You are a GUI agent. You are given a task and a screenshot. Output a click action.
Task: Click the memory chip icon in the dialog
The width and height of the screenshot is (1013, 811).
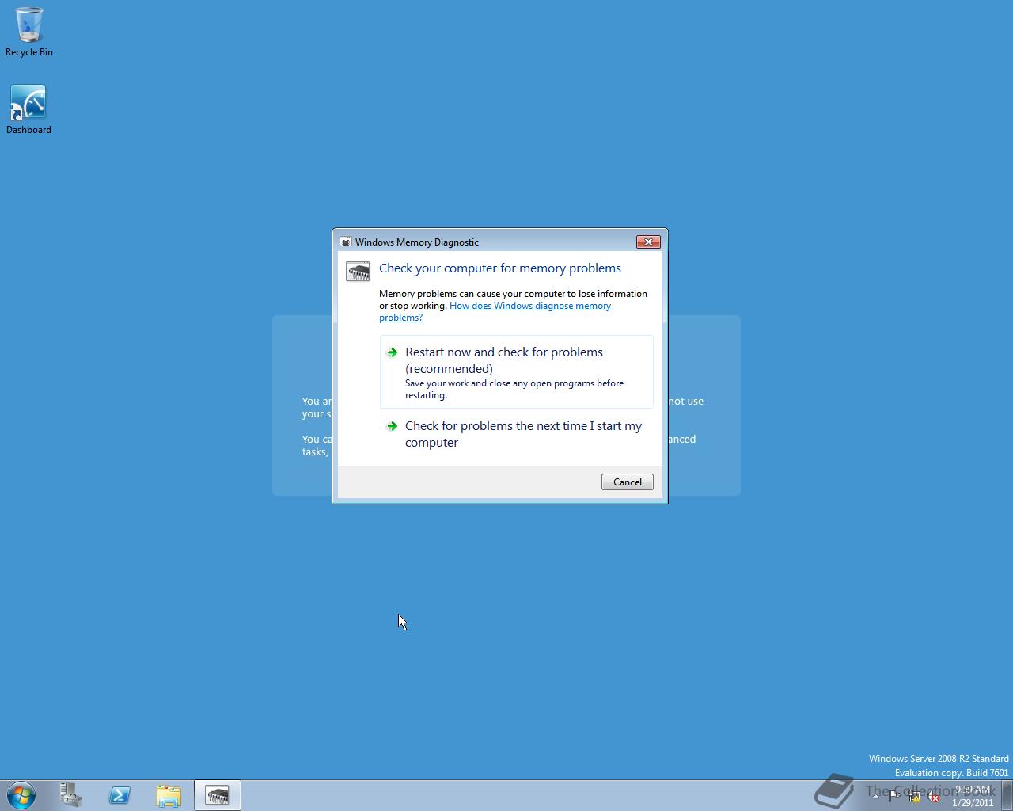[x=358, y=272]
